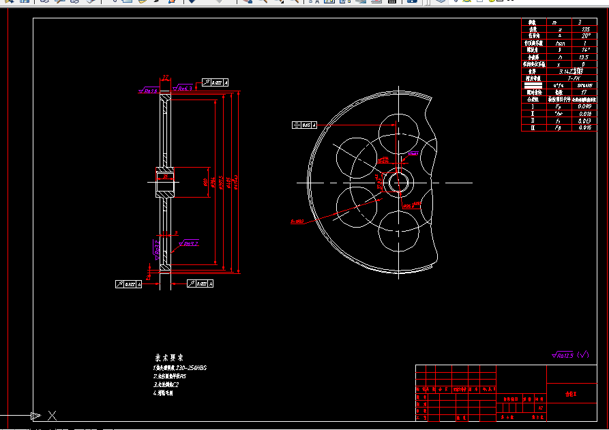Click the '0.013' tolerance value cell
Screen dimensions: 609x430
click(584, 121)
